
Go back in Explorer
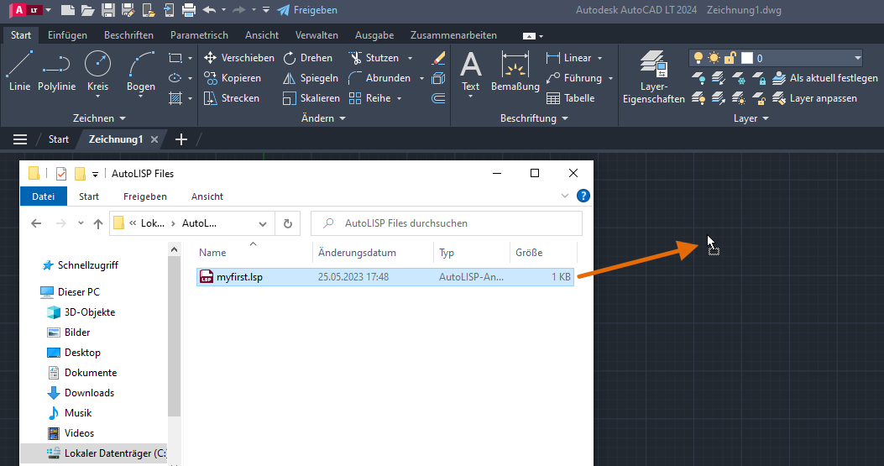[x=36, y=223]
